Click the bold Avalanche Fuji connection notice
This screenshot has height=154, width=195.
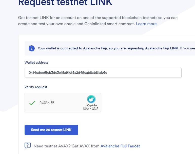[x=108, y=48]
